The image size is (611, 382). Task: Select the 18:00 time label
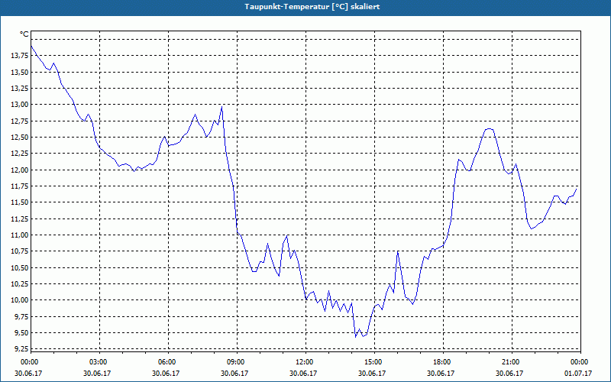(x=443, y=361)
